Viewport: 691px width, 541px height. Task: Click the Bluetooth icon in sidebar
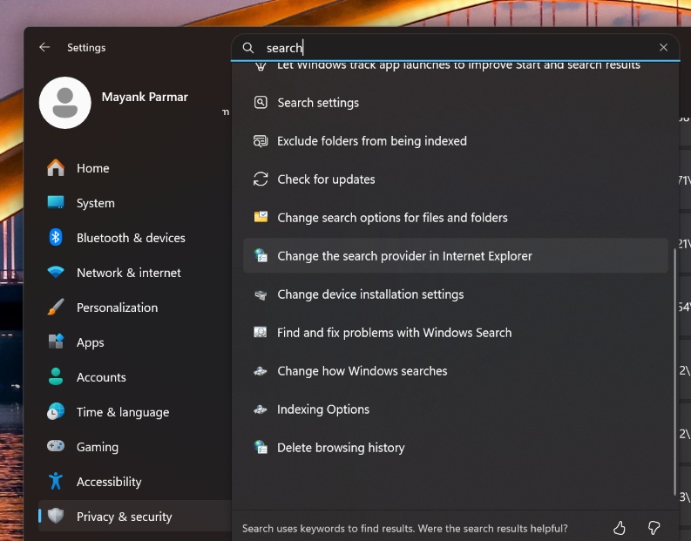click(x=56, y=238)
